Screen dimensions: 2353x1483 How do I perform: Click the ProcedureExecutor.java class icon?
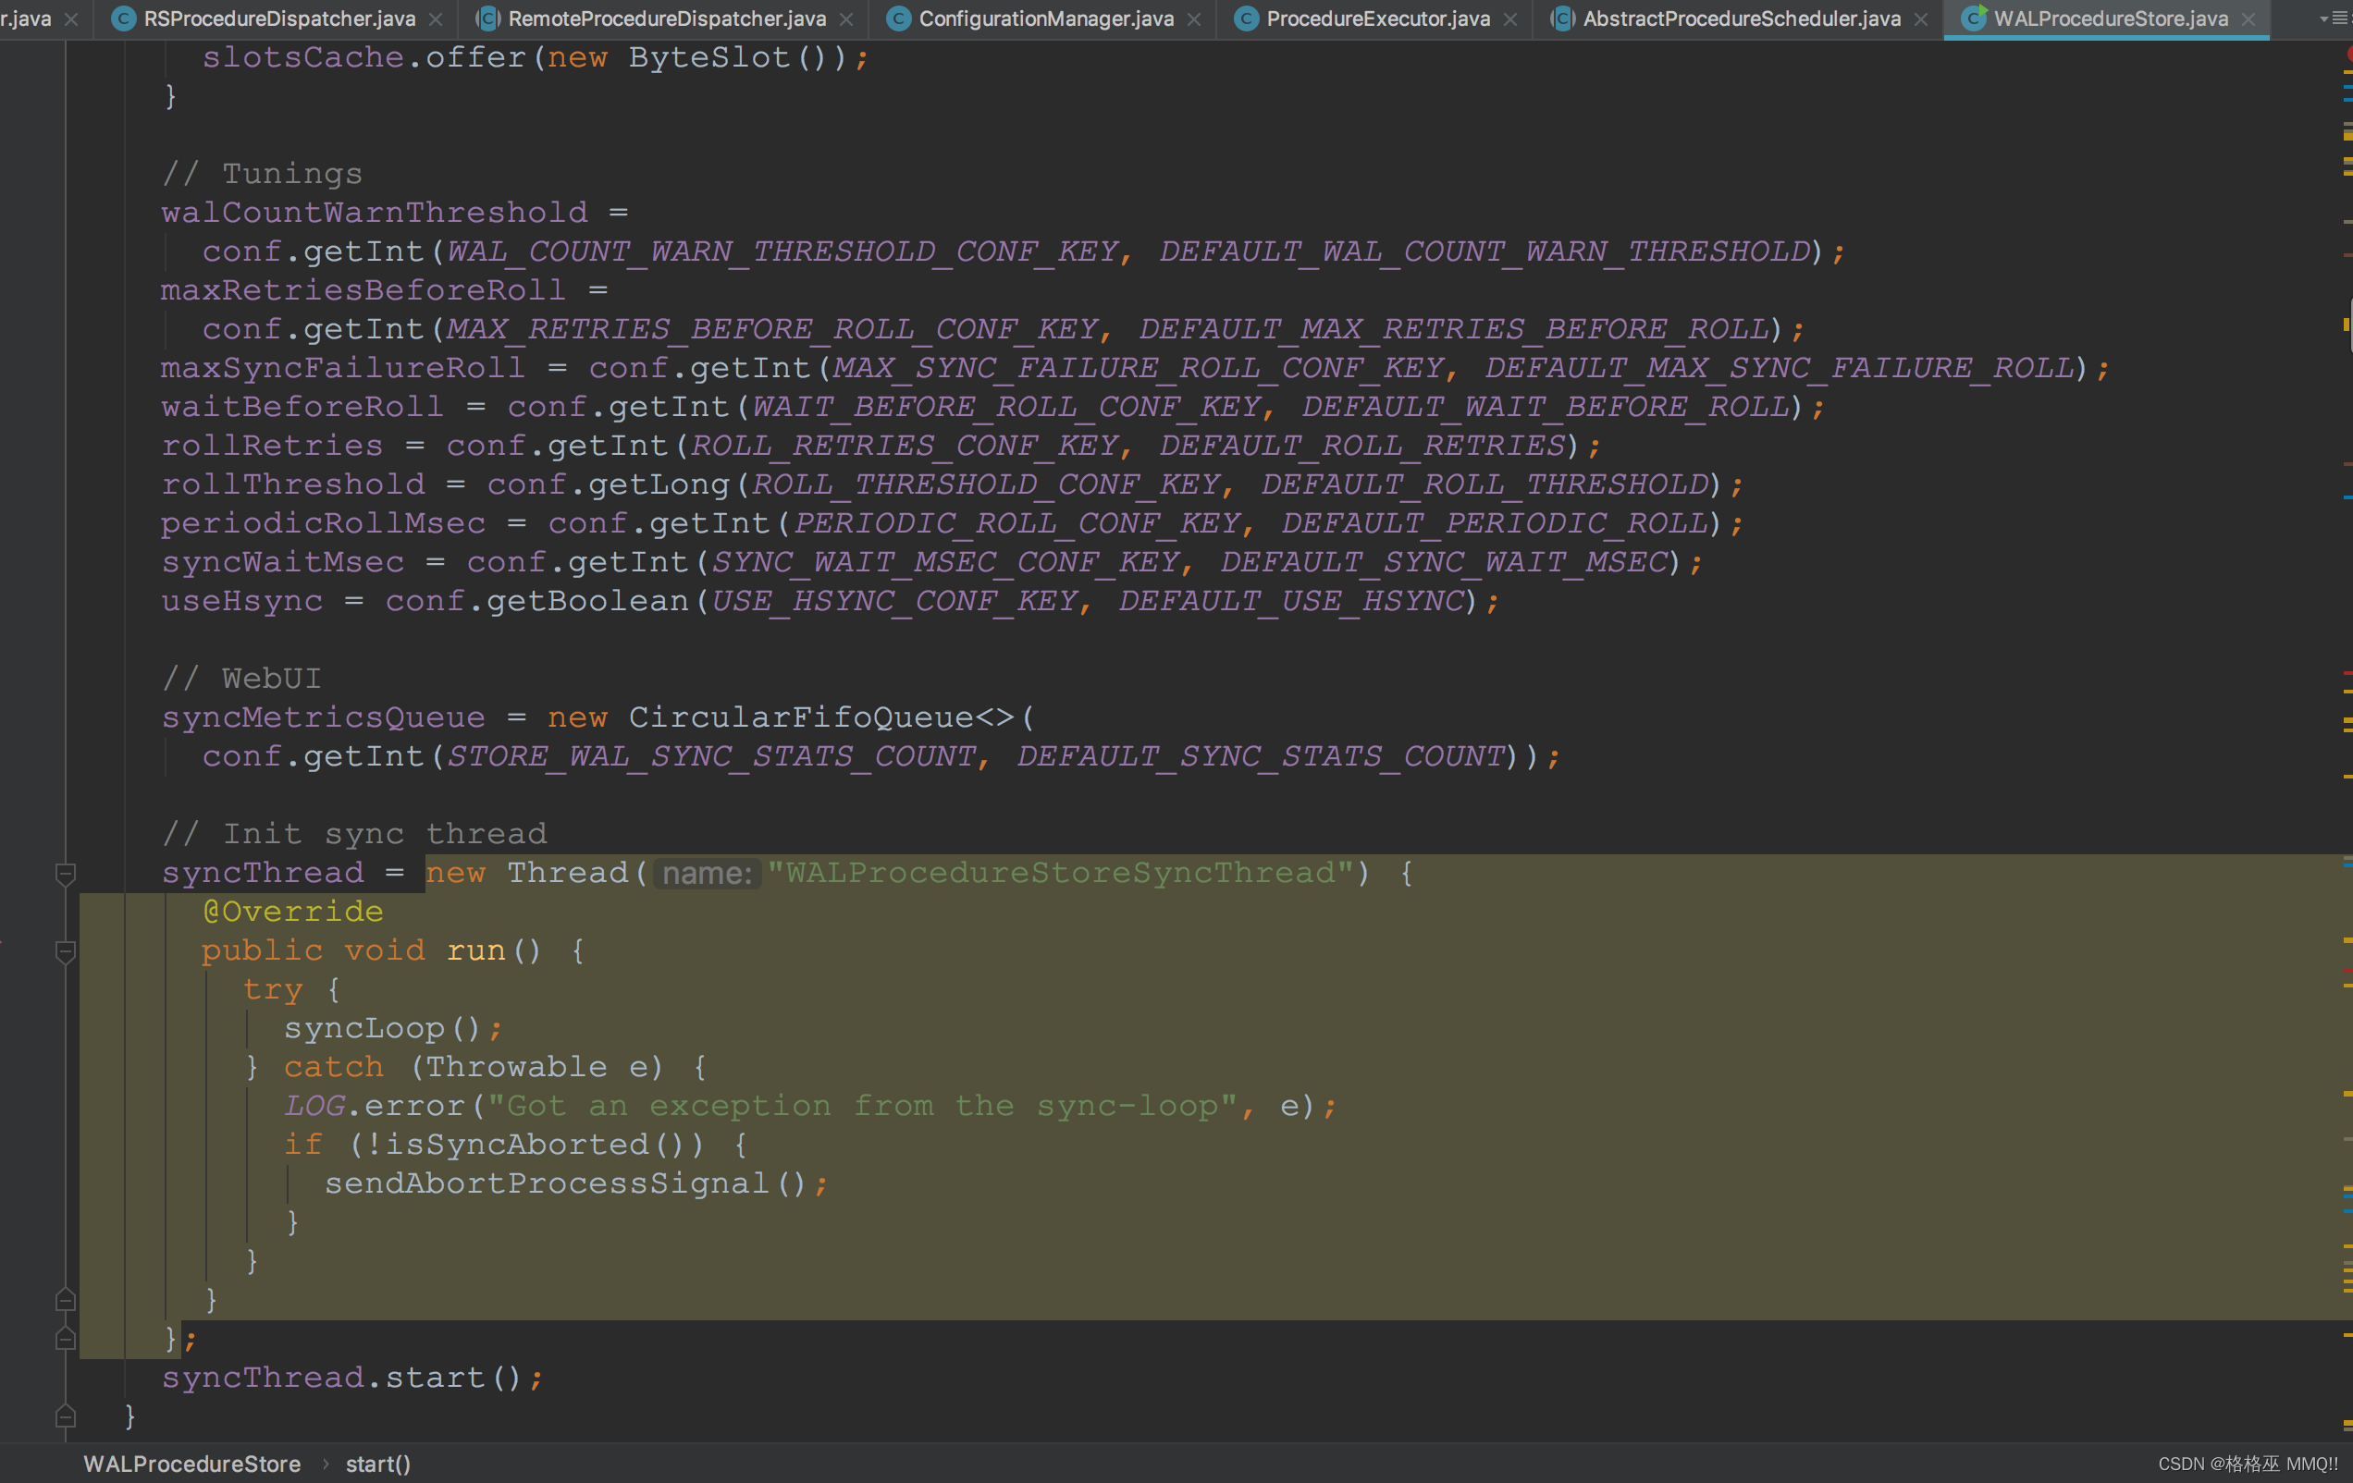pos(1246,18)
